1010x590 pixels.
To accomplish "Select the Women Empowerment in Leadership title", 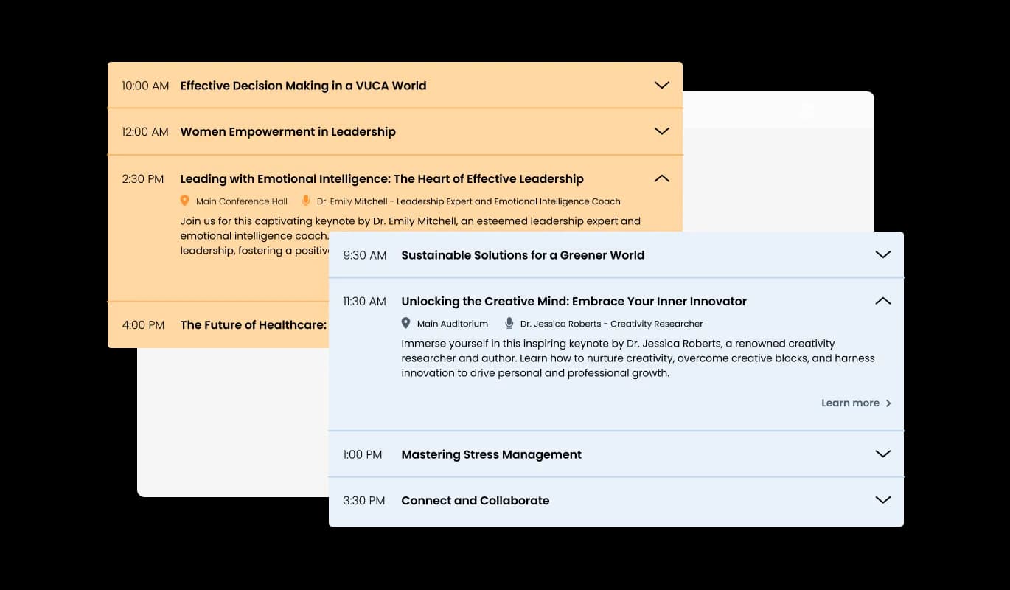I will click(x=288, y=131).
